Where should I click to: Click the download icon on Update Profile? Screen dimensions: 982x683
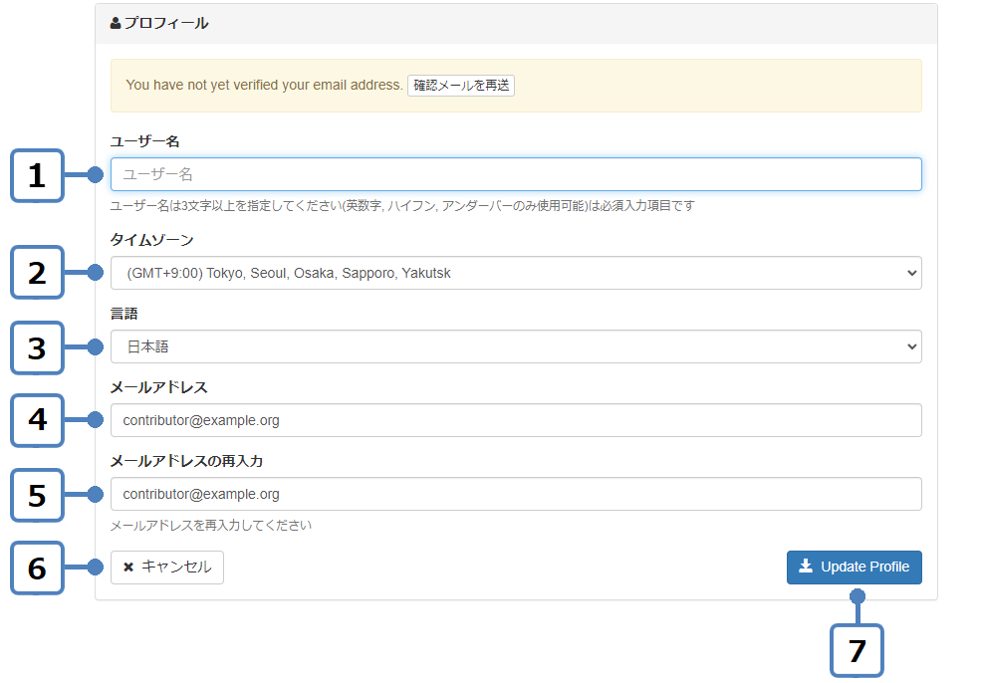[806, 567]
